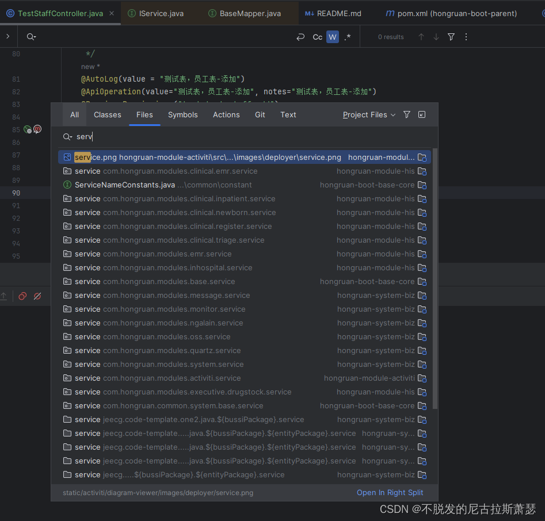
Task: Expand the replace field chevron
Action: point(7,36)
